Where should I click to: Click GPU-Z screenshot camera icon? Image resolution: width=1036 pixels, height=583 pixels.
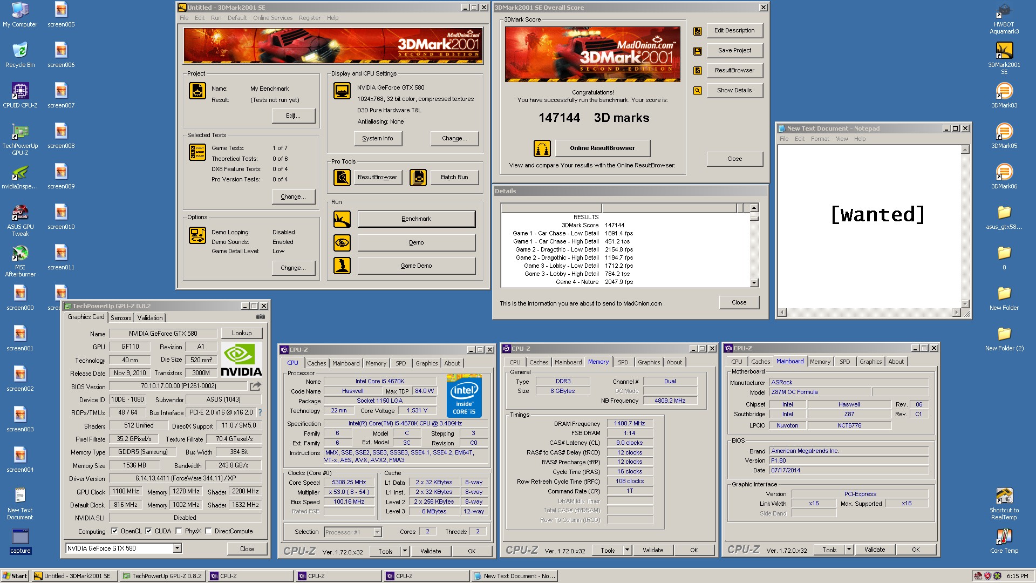coord(261,317)
